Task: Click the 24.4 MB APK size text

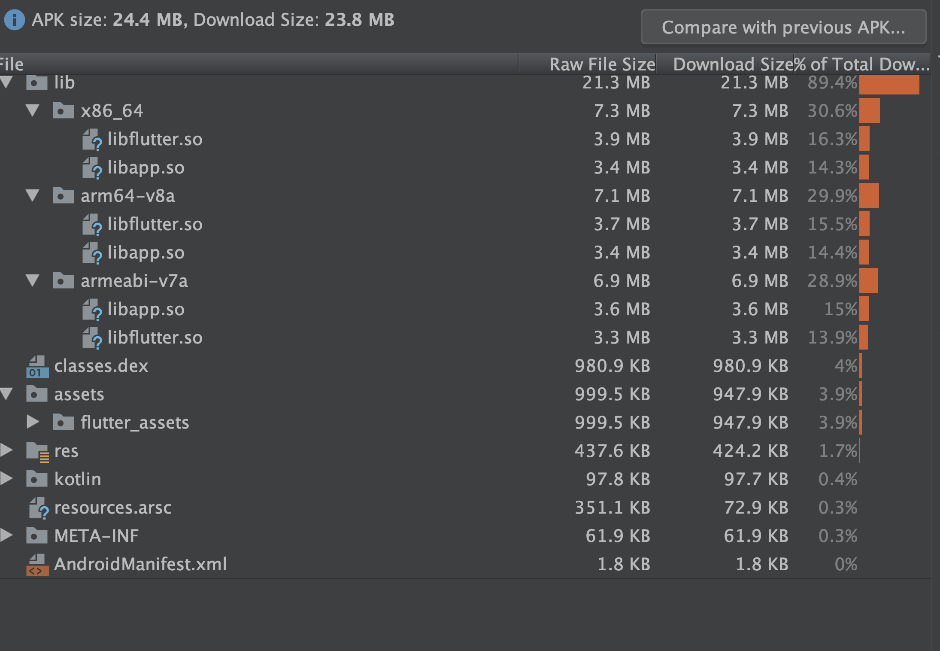Action: click(148, 20)
